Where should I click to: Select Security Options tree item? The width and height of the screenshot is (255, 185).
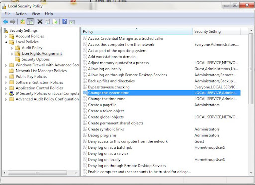(x=36, y=59)
